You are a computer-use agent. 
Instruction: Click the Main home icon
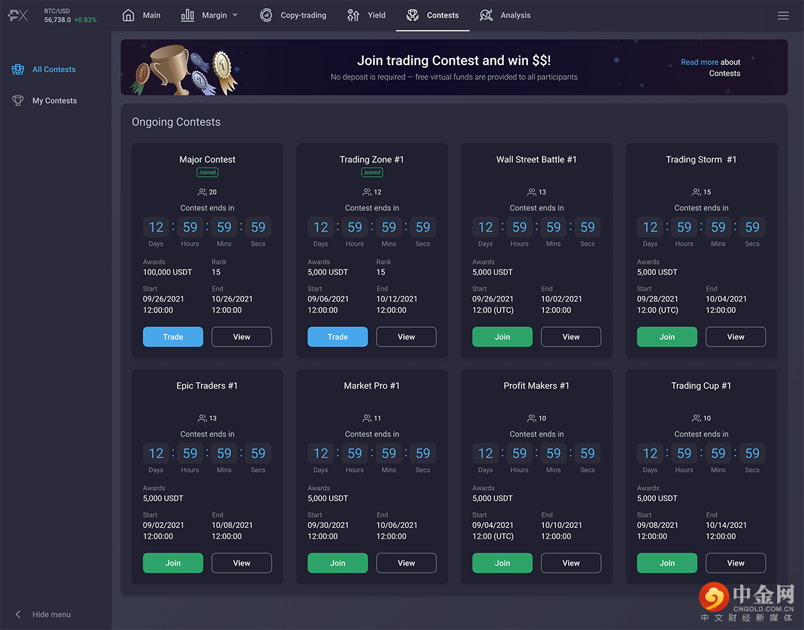click(x=129, y=15)
